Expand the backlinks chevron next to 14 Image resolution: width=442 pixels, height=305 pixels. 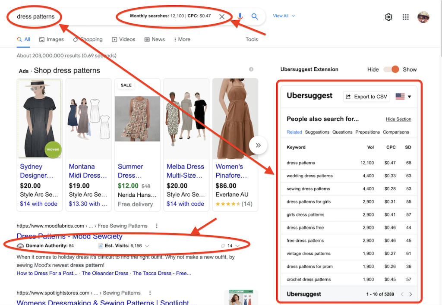[237, 245]
